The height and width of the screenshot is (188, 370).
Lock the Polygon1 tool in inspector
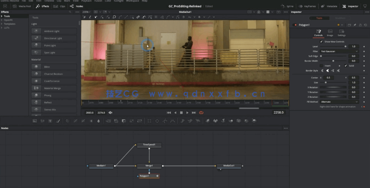[360, 25]
